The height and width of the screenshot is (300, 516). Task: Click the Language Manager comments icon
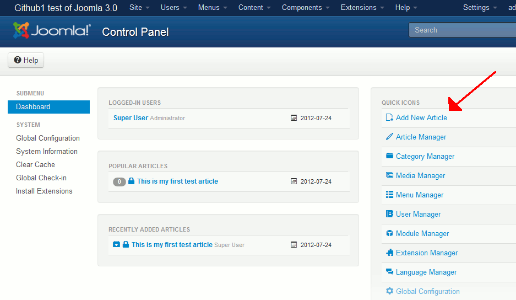point(390,272)
